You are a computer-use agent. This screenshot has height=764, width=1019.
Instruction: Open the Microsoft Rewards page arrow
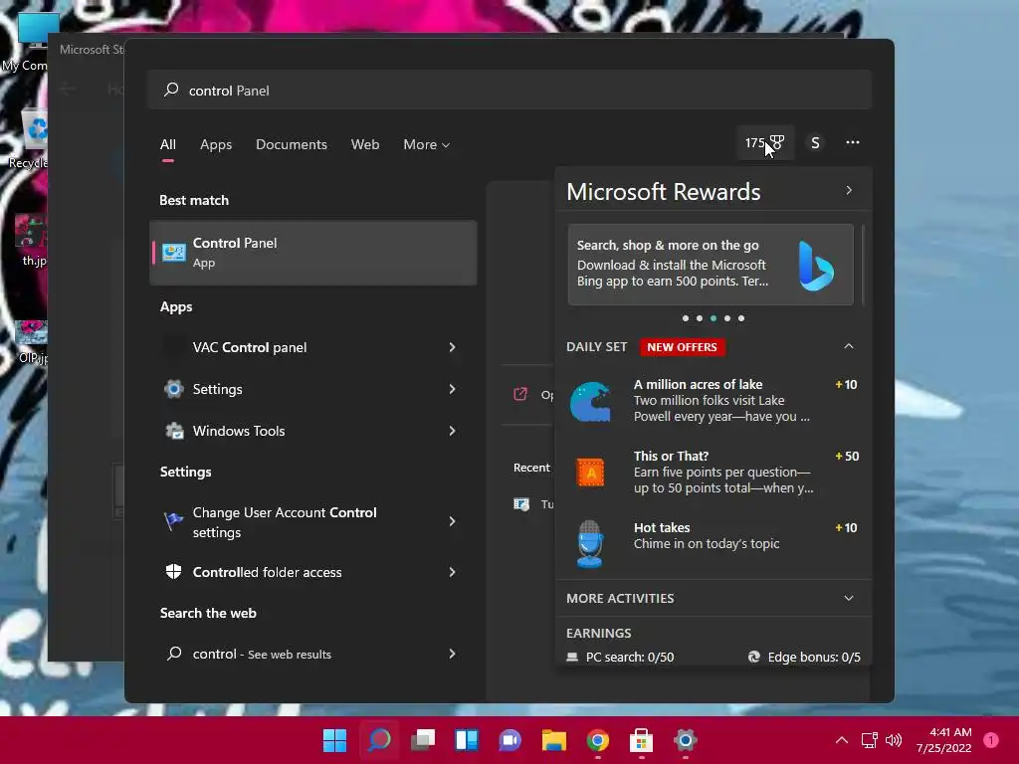[x=849, y=190]
